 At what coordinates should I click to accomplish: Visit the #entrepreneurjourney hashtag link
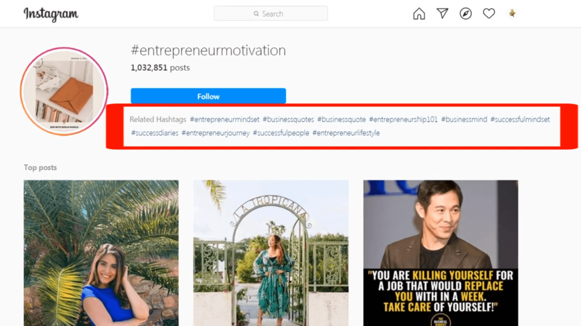(x=216, y=133)
